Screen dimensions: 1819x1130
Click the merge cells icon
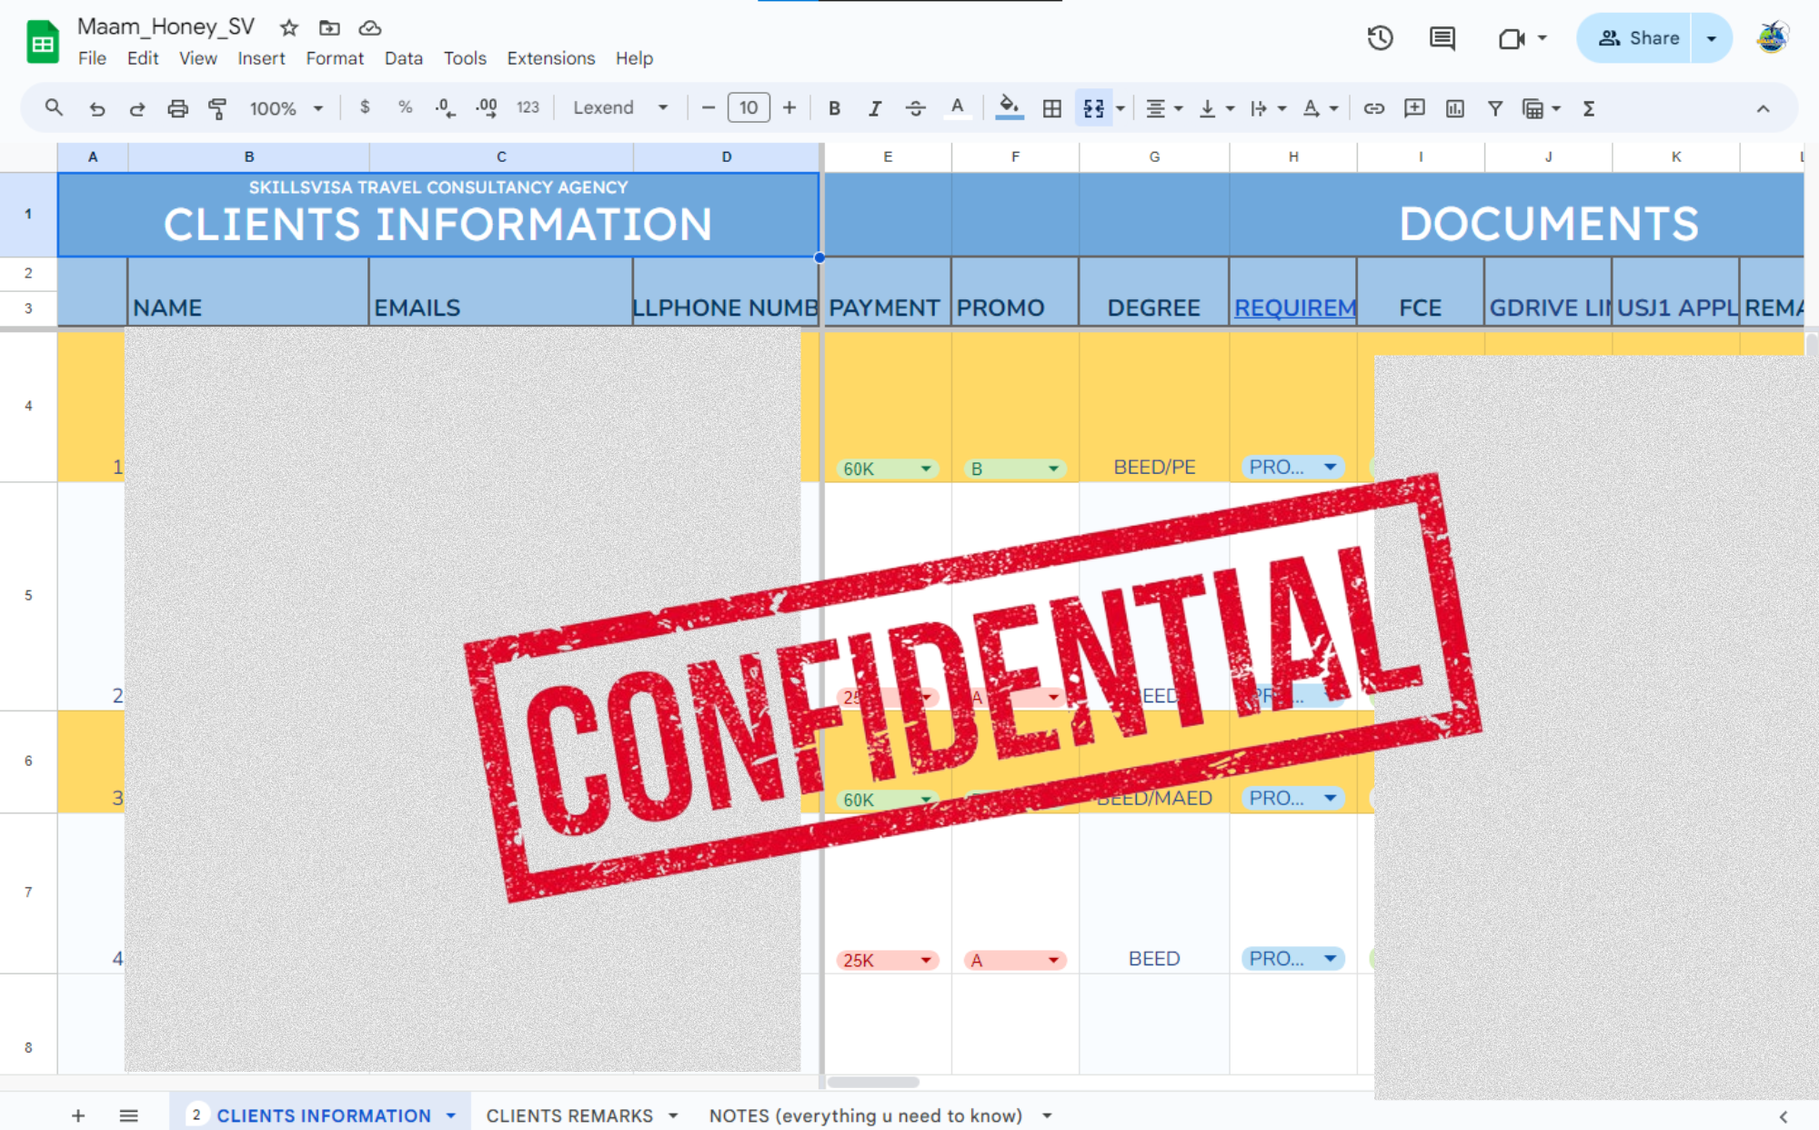tap(1093, 108)
